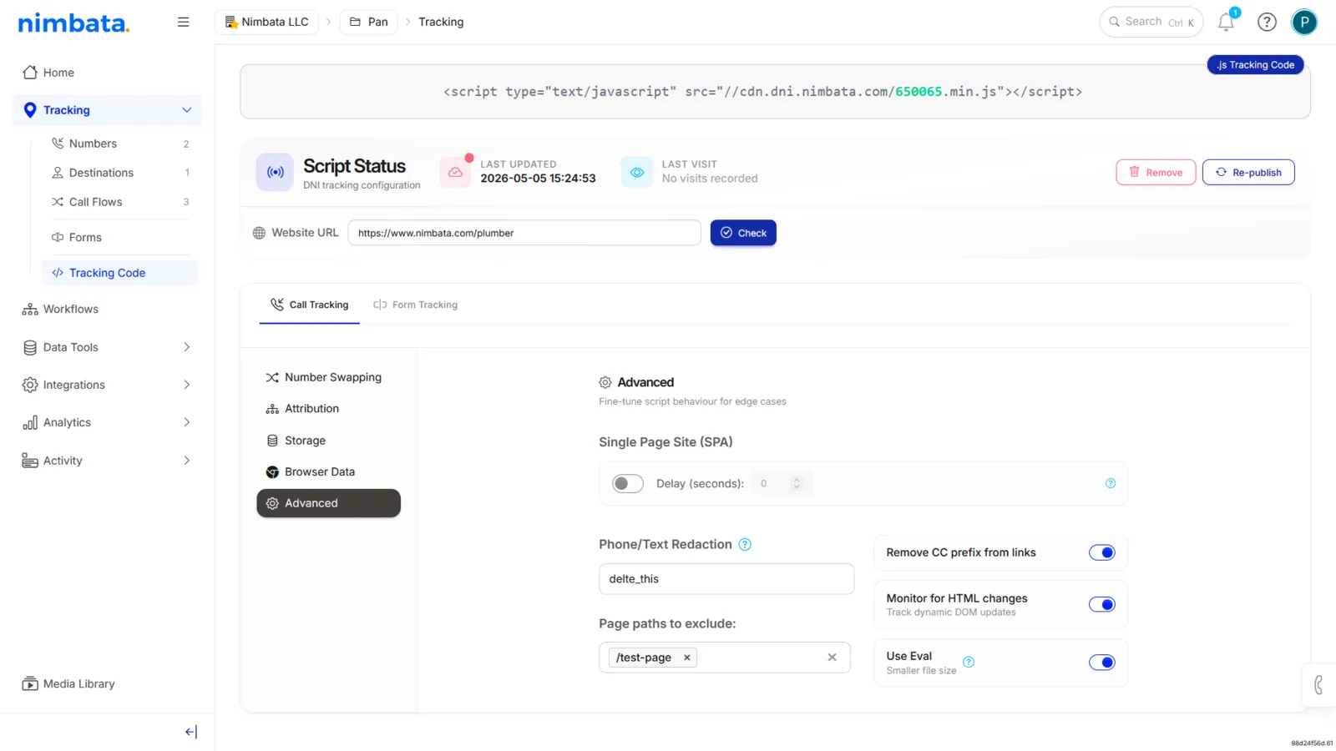Screen dimensions: 1336x751
Task: Open Nimbata LLC breadcrumb
Action: click(267, 22)
